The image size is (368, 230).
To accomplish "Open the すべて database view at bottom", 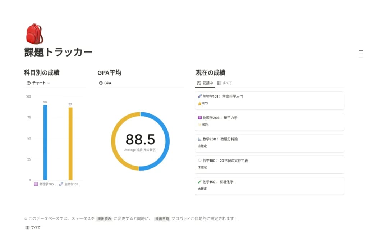I will point(34,227).
